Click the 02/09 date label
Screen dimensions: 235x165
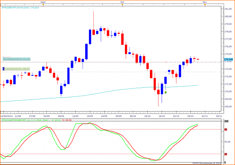[x=46, y=116]
